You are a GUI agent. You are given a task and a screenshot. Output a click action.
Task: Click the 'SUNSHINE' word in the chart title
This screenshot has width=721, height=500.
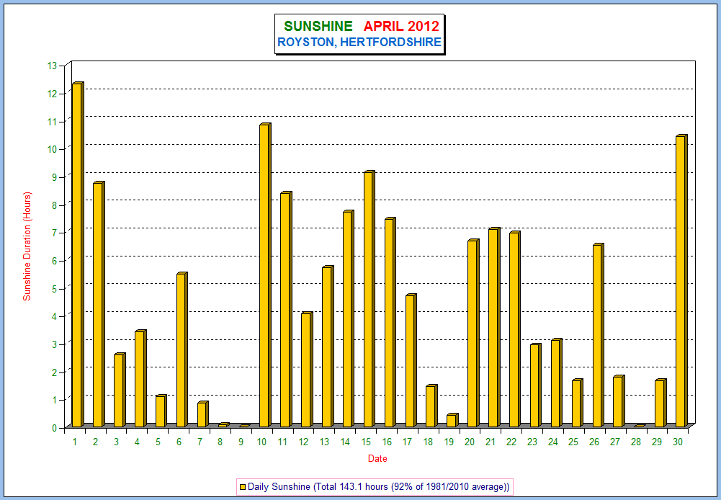(x=318, y=26)
